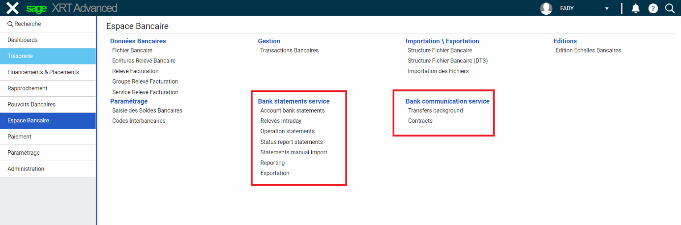Open Financements & Placements section

(x=43, y=72)
